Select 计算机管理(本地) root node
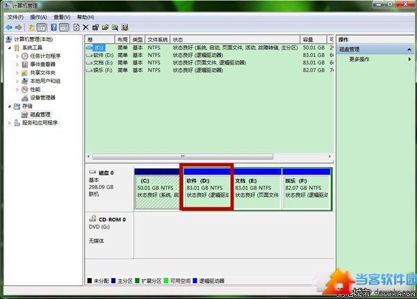Screen dimensions: 417x299 [x=33, y=40]
